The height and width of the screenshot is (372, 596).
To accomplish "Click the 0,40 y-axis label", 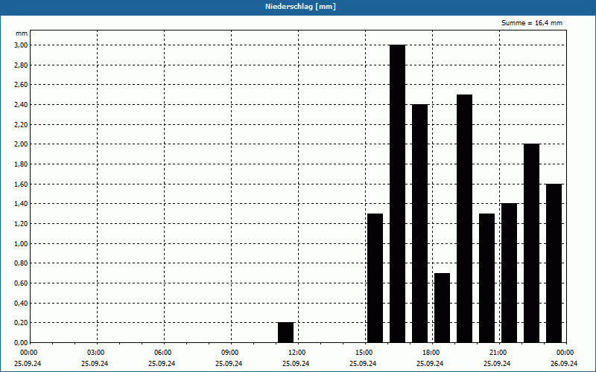I will tap(21, 304).
